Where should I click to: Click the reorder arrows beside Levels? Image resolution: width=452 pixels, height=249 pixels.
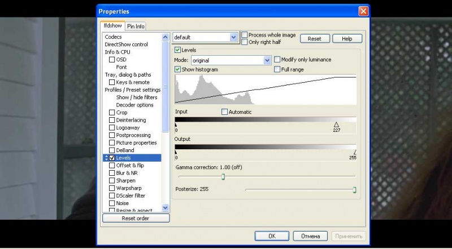click(x=106, y=158)
